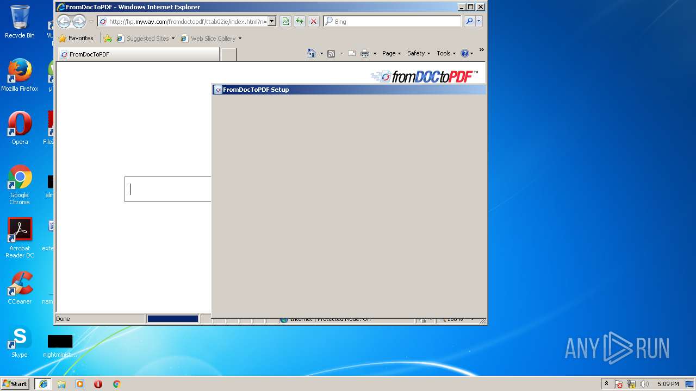The image size is (696, 391).
Task: Open Recycle Bin desktop icon
Action: pyautogui.click(x=20, y=22)
